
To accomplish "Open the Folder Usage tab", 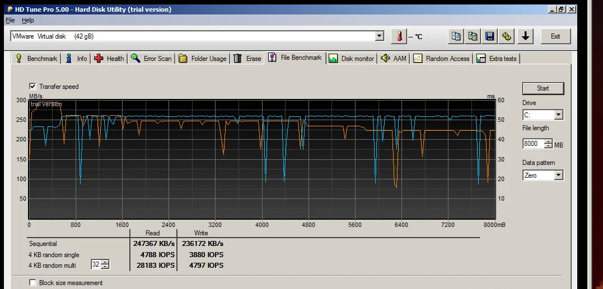I will coord(203,58).
